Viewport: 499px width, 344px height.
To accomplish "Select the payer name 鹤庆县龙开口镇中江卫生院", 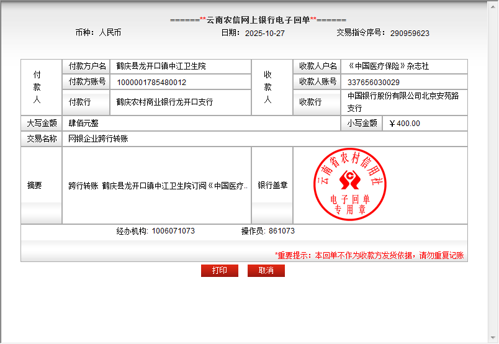I will click(x=161, y=66).
